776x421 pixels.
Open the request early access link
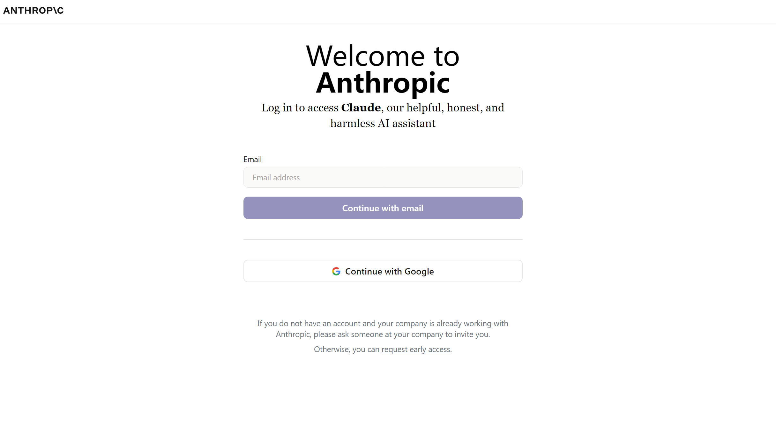click(416, 350)
